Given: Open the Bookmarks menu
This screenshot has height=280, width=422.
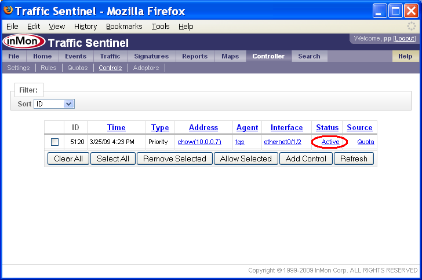Looking at the screenshot, I should point(124,27).
